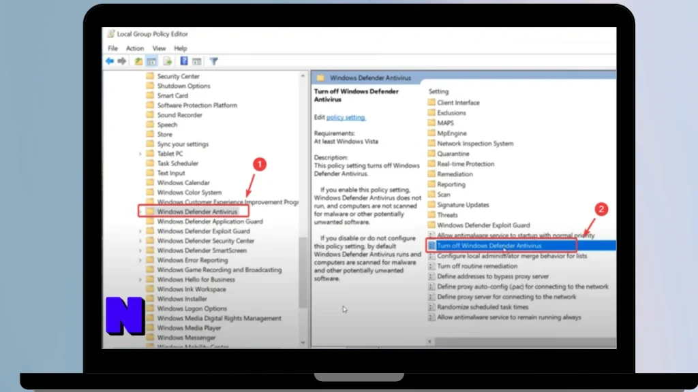
Task: Click the MAPS folder icon
Action: click(431, 122)
